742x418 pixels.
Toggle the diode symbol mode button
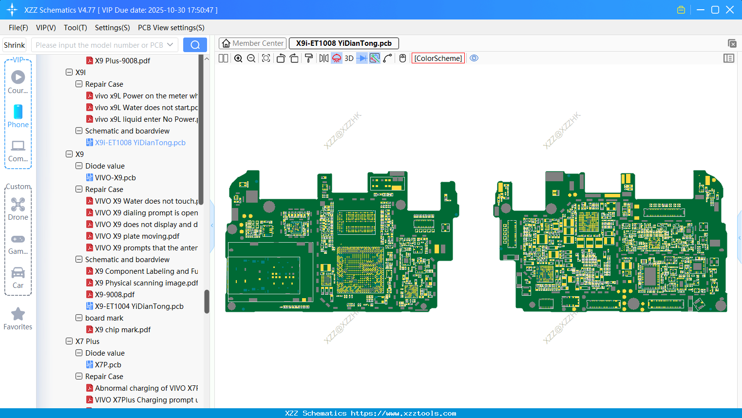tap(361, 58)
